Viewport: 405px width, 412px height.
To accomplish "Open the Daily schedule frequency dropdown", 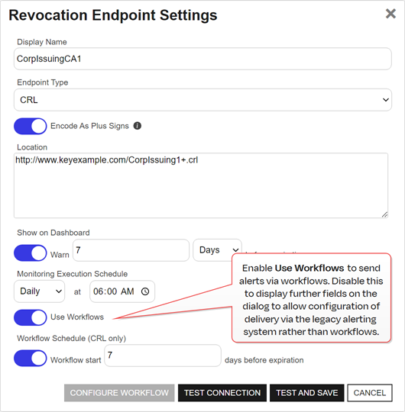I will pyautogui.click(x=39, y=291).
